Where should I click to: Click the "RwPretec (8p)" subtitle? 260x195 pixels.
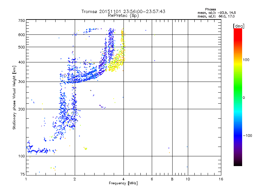[123, 16]
